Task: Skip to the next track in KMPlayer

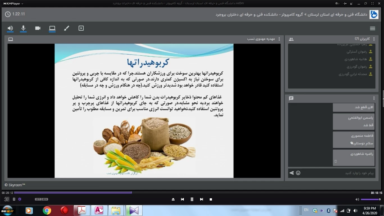Action: click(201, 199)
